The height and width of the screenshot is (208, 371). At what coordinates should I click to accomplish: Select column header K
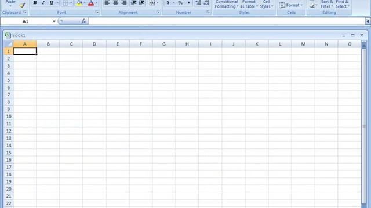257,44
